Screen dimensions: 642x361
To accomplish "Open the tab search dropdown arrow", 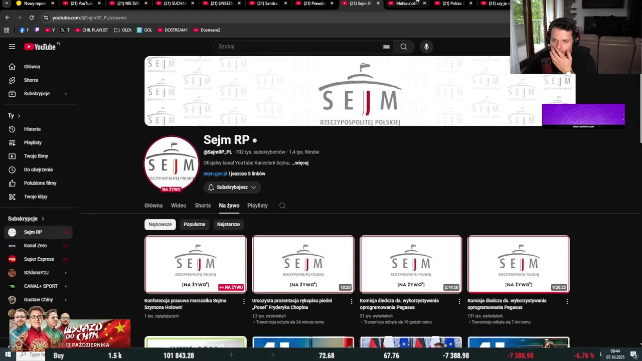I will coord(7,4).
